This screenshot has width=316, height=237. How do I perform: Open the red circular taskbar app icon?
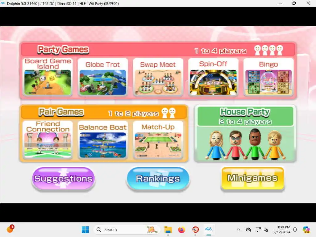[x=195, y=230]
